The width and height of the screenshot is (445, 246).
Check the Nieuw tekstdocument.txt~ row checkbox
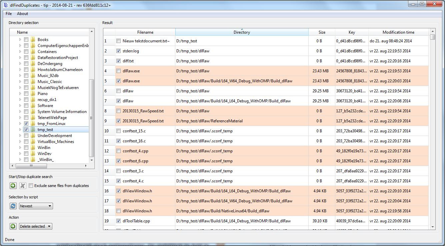click(x=118, y=41)
